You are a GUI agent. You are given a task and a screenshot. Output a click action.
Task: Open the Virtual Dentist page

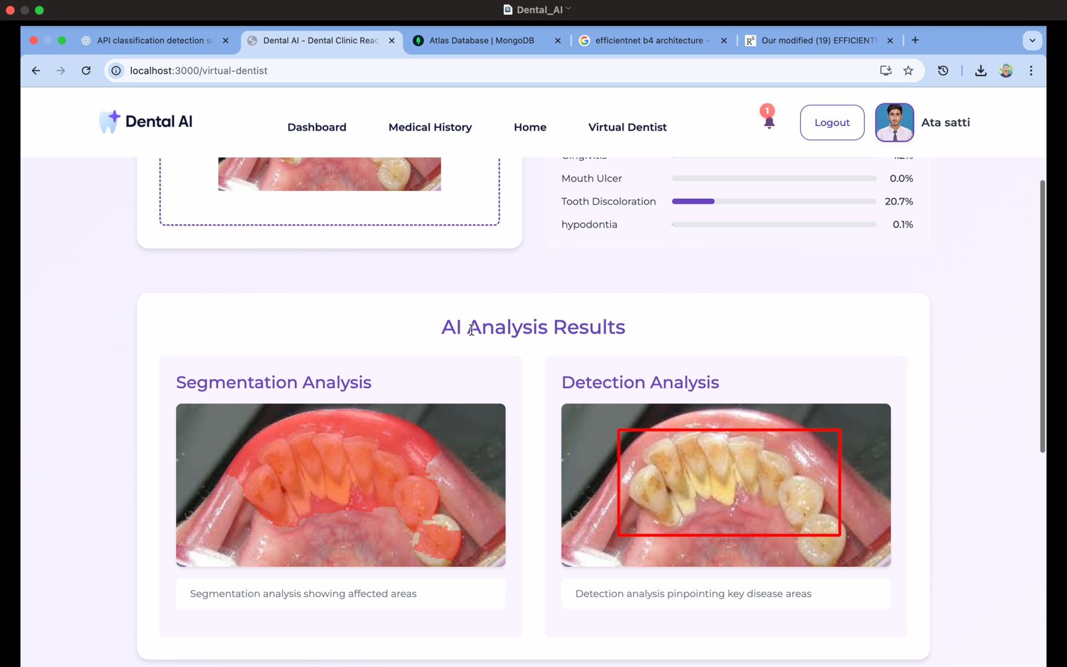628,127
